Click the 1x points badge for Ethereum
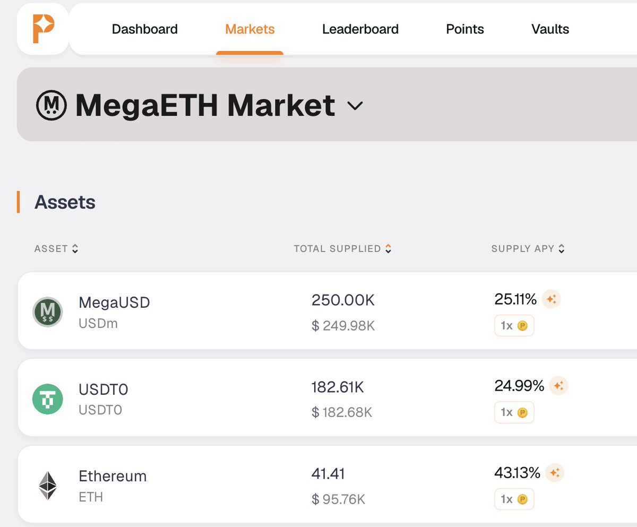Screen dimensions: 637x527 pyautogui.click(x=514, y=499)
